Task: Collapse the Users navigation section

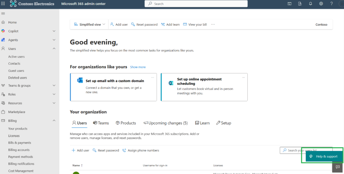Action: pyautogui.click(x=54, y=49)
